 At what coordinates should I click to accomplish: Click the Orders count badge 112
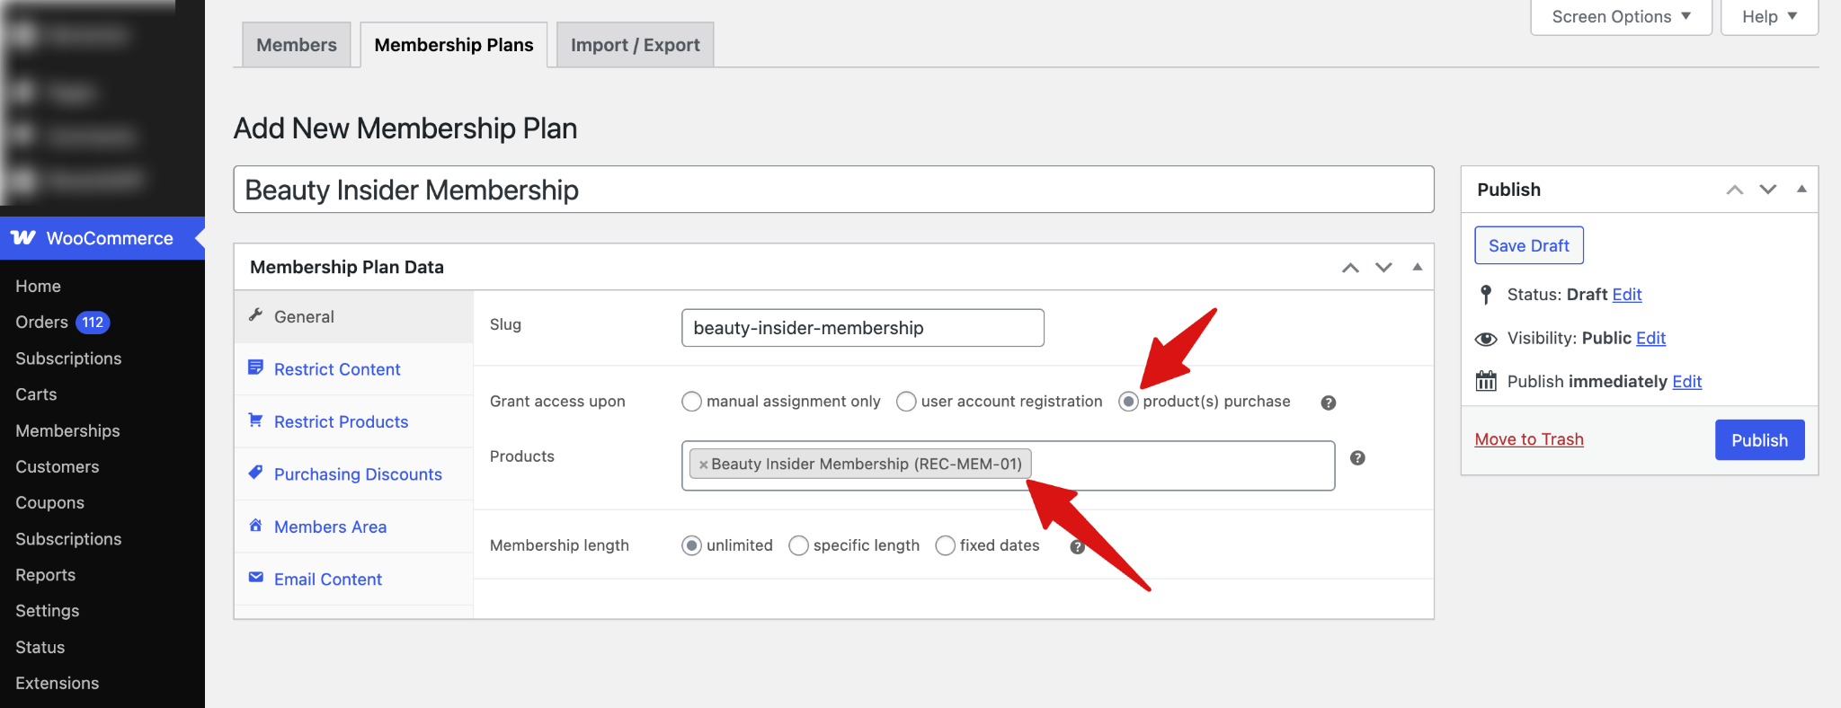93,323
